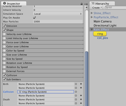Expand the Collision module header
The image size is (126, 106).
click(x=43, y=75)
